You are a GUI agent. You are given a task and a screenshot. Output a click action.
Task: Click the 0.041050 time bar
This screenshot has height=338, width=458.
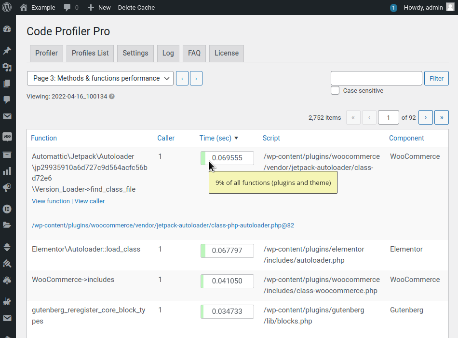pos(227,281)
